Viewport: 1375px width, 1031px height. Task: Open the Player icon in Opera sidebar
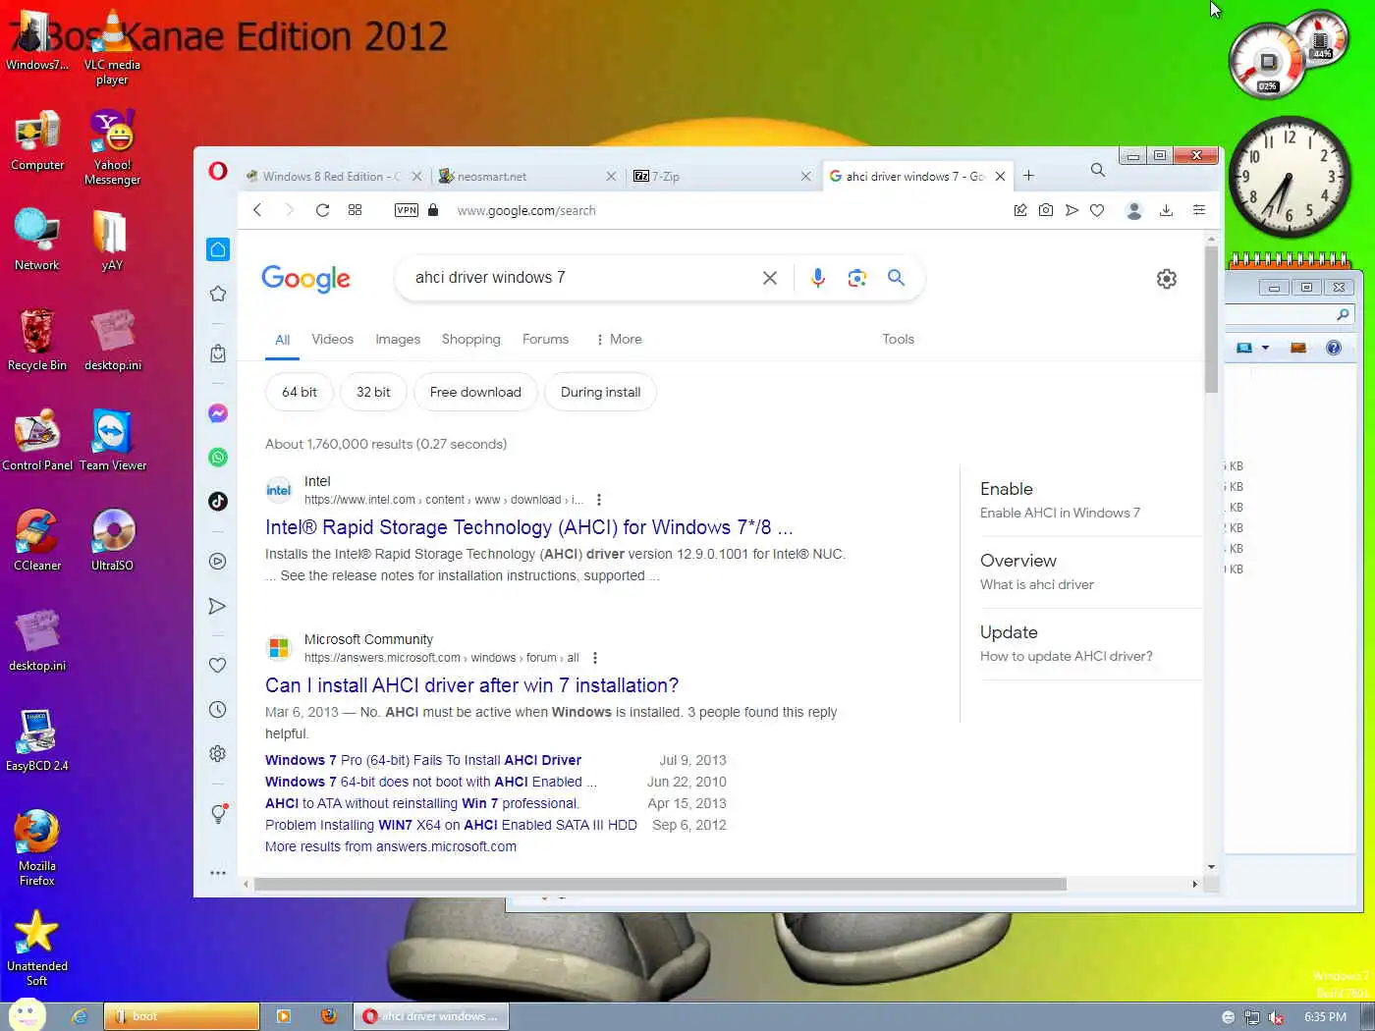click(x=218, y=562)
